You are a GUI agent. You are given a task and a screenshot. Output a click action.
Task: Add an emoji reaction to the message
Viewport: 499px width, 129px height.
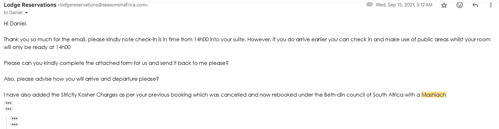click(460, 5)
